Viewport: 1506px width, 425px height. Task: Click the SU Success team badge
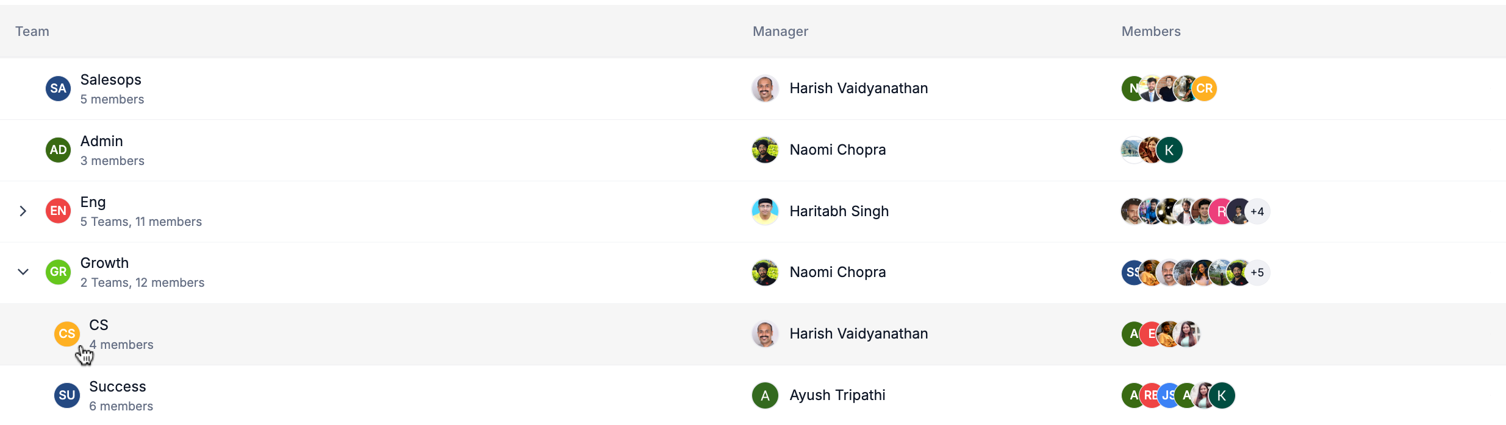pyautogui.click(x=67, y=395)
